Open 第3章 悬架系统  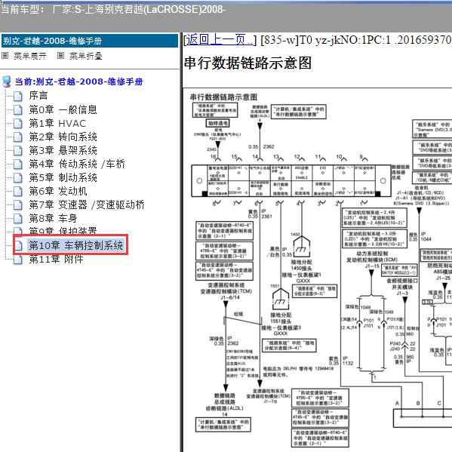(63, 150)
